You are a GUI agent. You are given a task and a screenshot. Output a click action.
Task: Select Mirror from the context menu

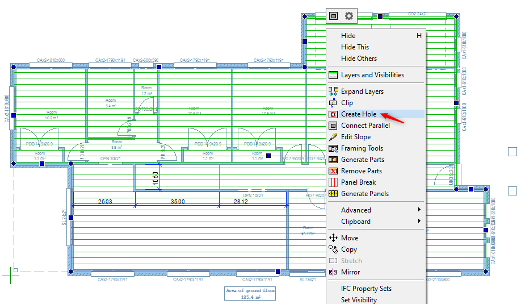coord(350,272)
